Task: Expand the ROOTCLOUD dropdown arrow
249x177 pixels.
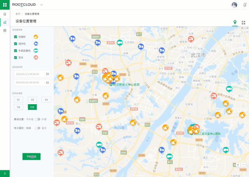Action: (x=42, y=5)
